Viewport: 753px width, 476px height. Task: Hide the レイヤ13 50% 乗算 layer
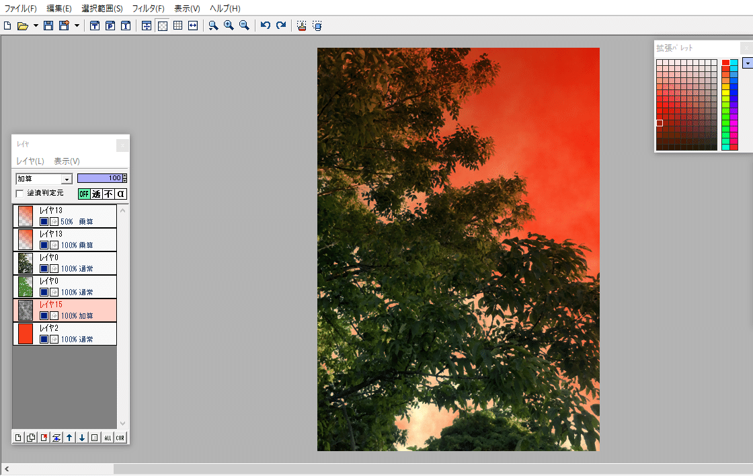44,221
